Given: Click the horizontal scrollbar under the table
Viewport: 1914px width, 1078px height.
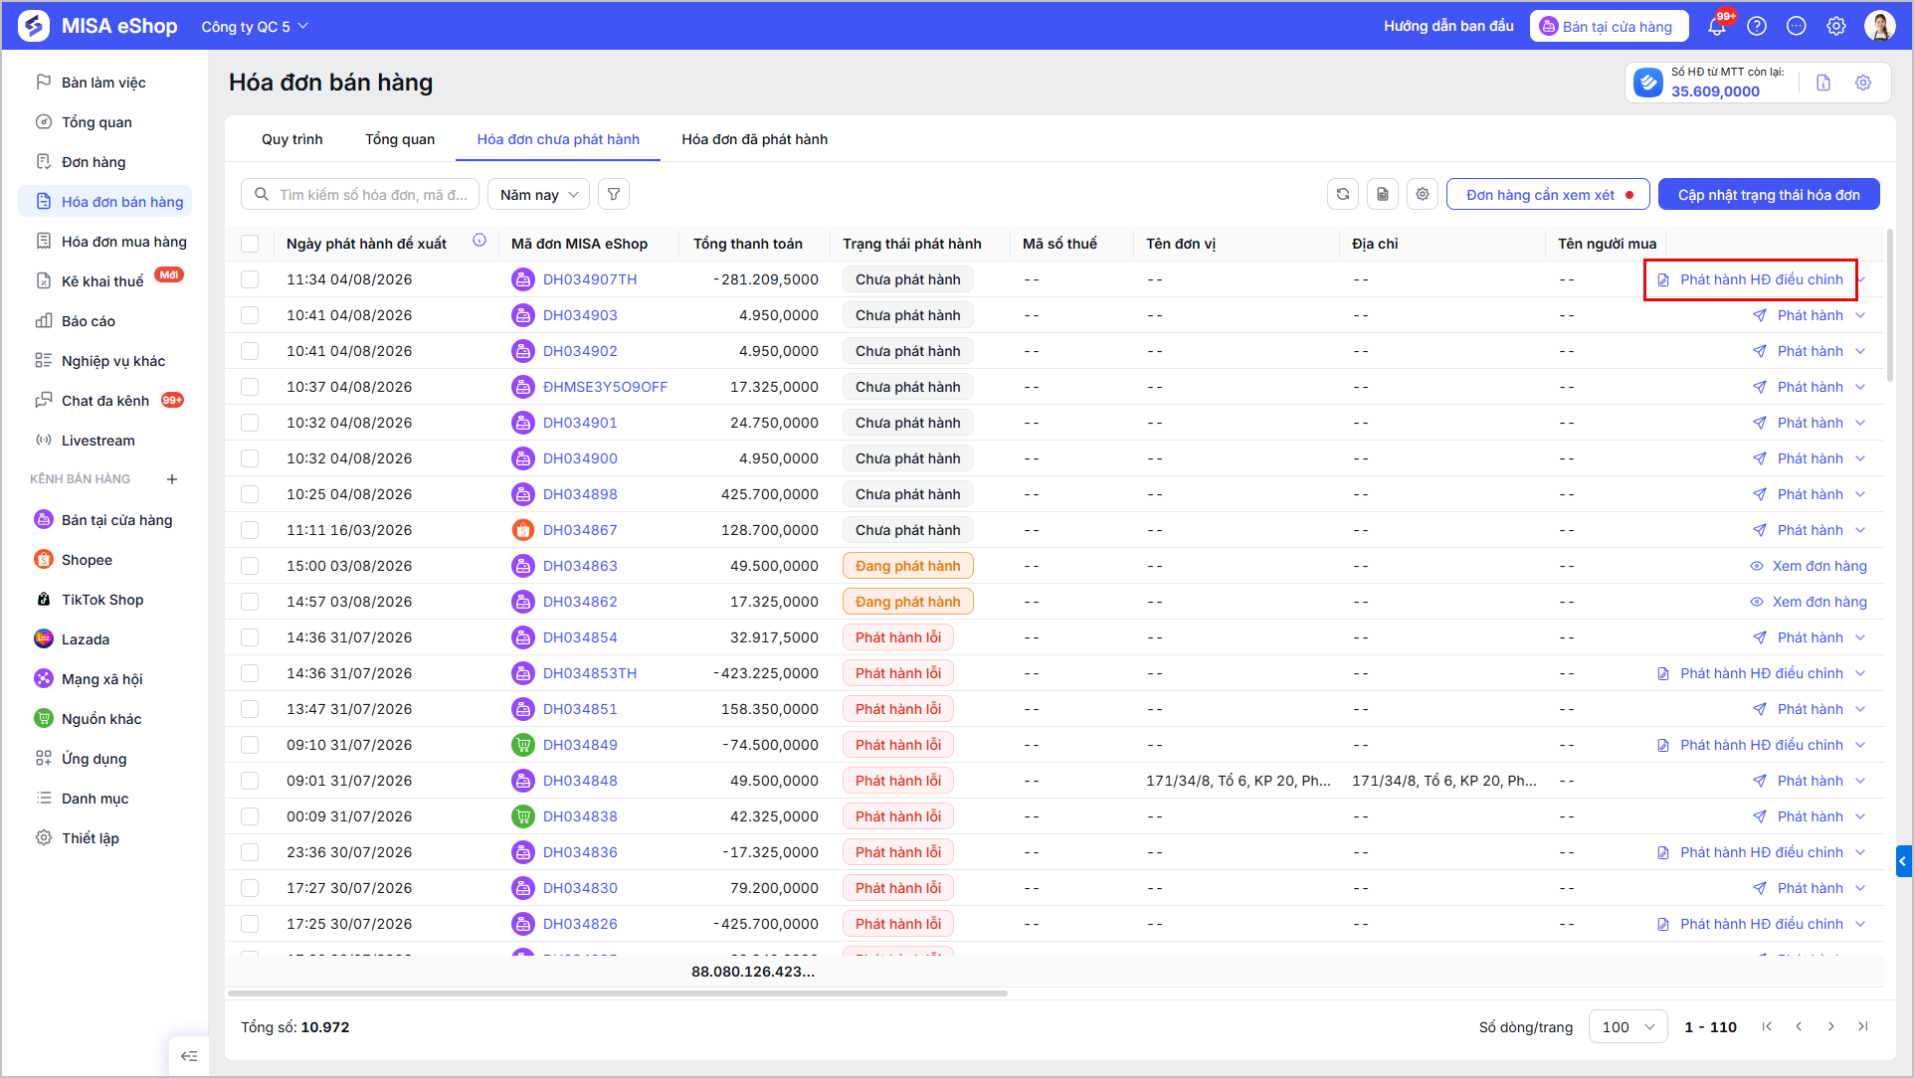Looking at the screenshot, I should (x=617, y=992).
